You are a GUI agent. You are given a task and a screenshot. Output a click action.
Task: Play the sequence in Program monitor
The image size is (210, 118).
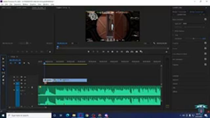[113, 52]
